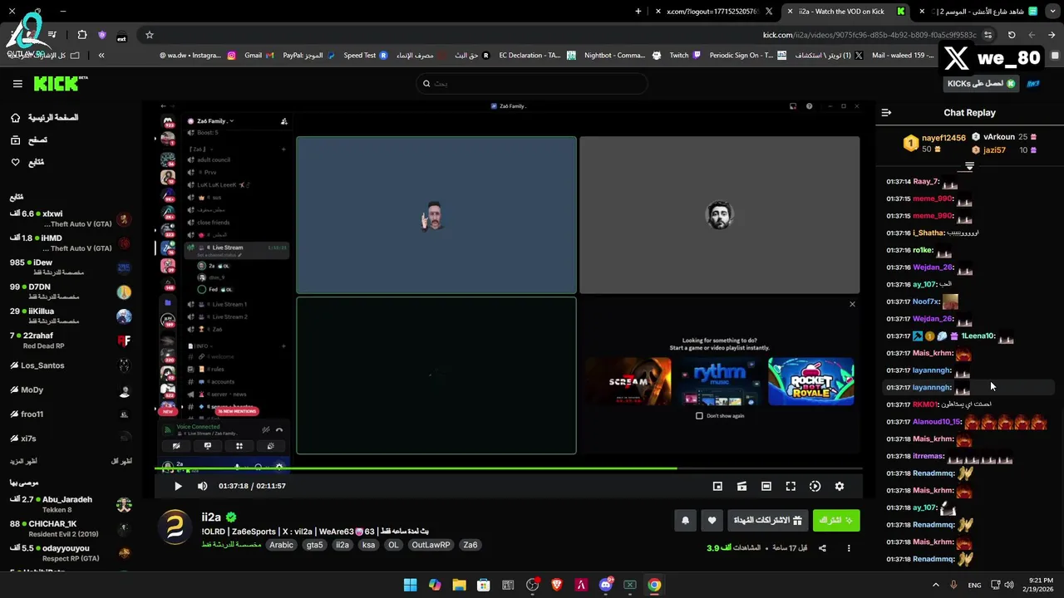Open gifted subscriptions button

(x=767, y=521)
